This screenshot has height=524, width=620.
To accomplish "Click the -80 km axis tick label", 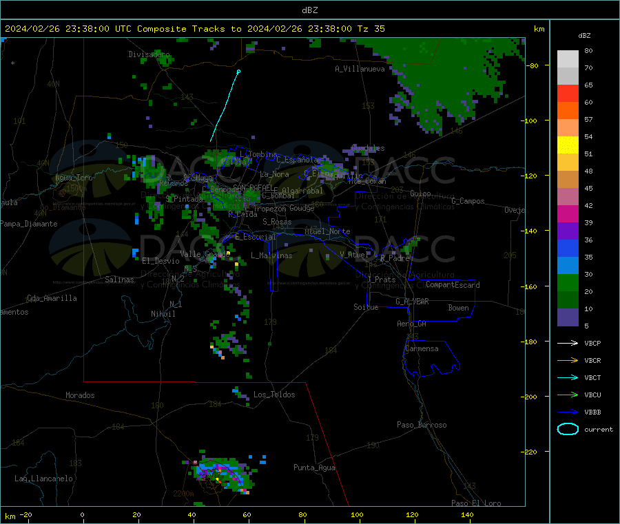I will click(x=533, y=65).
